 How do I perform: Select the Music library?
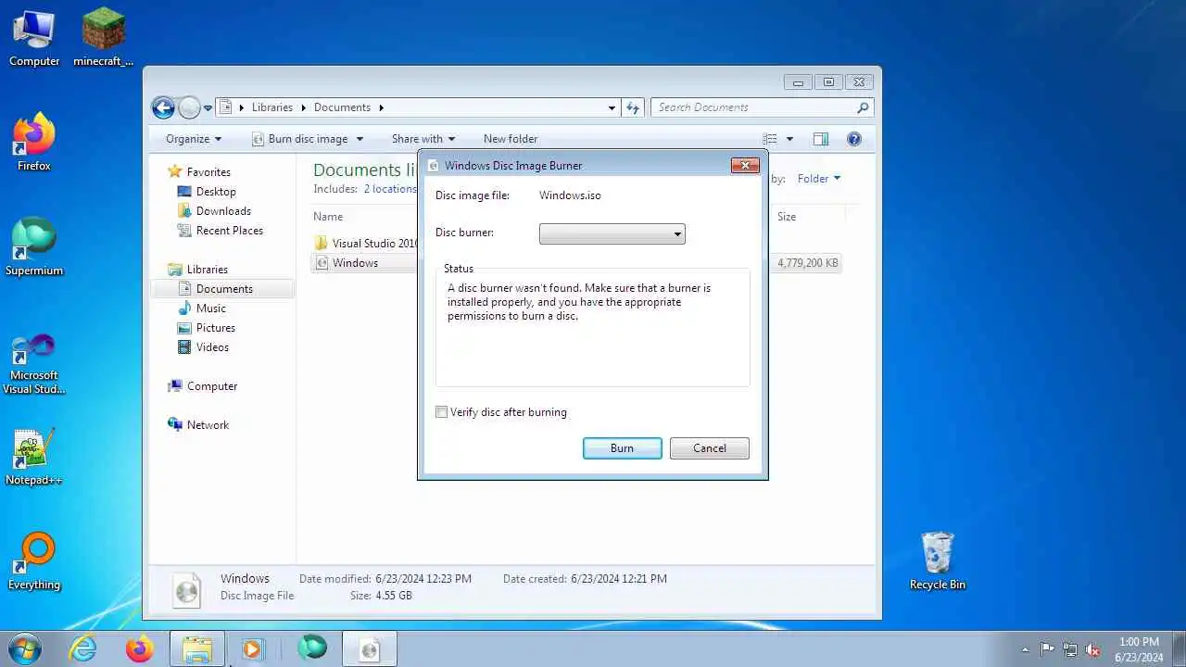(x=211, y=308)
